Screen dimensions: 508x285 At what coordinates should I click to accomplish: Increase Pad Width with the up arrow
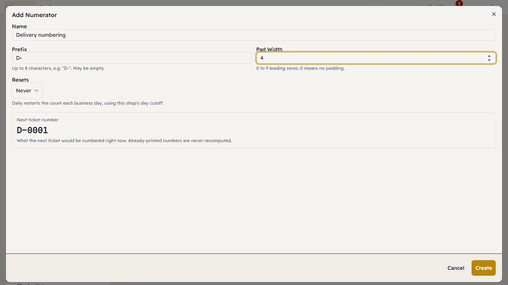489,56
